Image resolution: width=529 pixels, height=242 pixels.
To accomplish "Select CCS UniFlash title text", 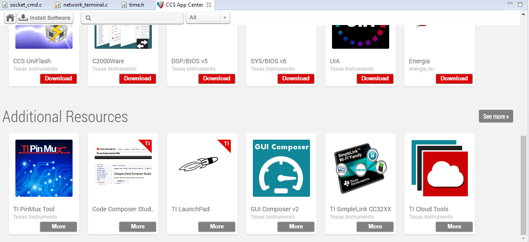I will [32, 61].
